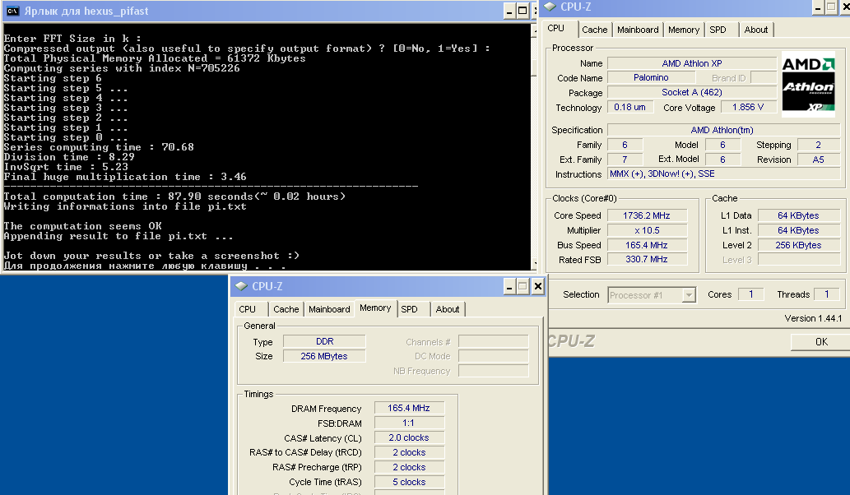Click the Technology value '0.18 um'
850x495 pixels.
630,107
